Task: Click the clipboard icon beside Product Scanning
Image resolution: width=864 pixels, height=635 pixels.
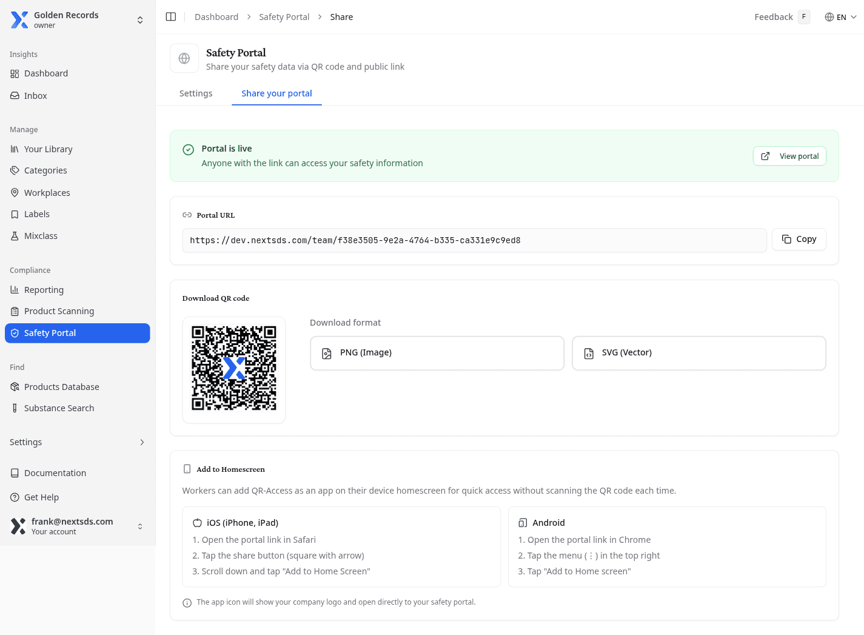Action: tap(15, 311)
